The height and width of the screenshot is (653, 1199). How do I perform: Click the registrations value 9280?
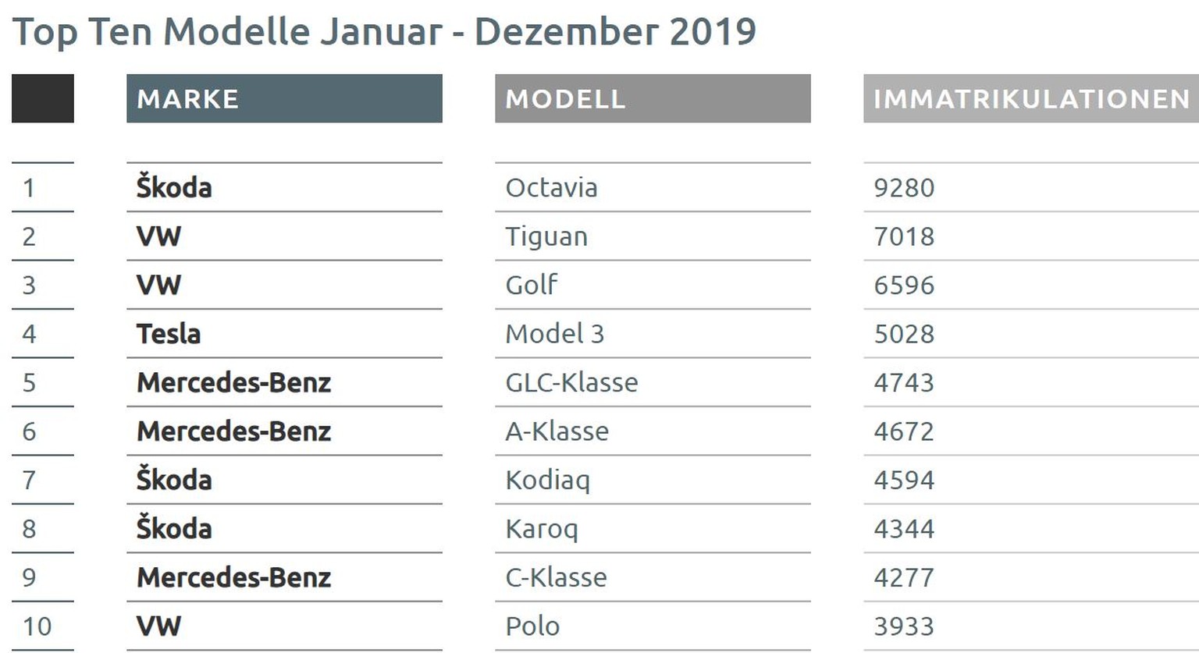click(x=904, y=188)
